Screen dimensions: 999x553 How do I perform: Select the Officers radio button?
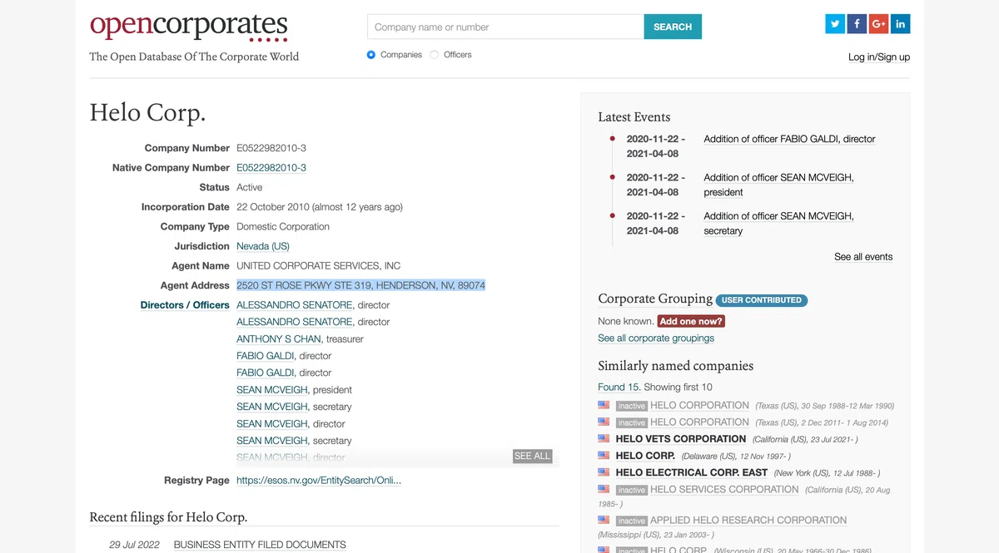(x=435, y=55)
